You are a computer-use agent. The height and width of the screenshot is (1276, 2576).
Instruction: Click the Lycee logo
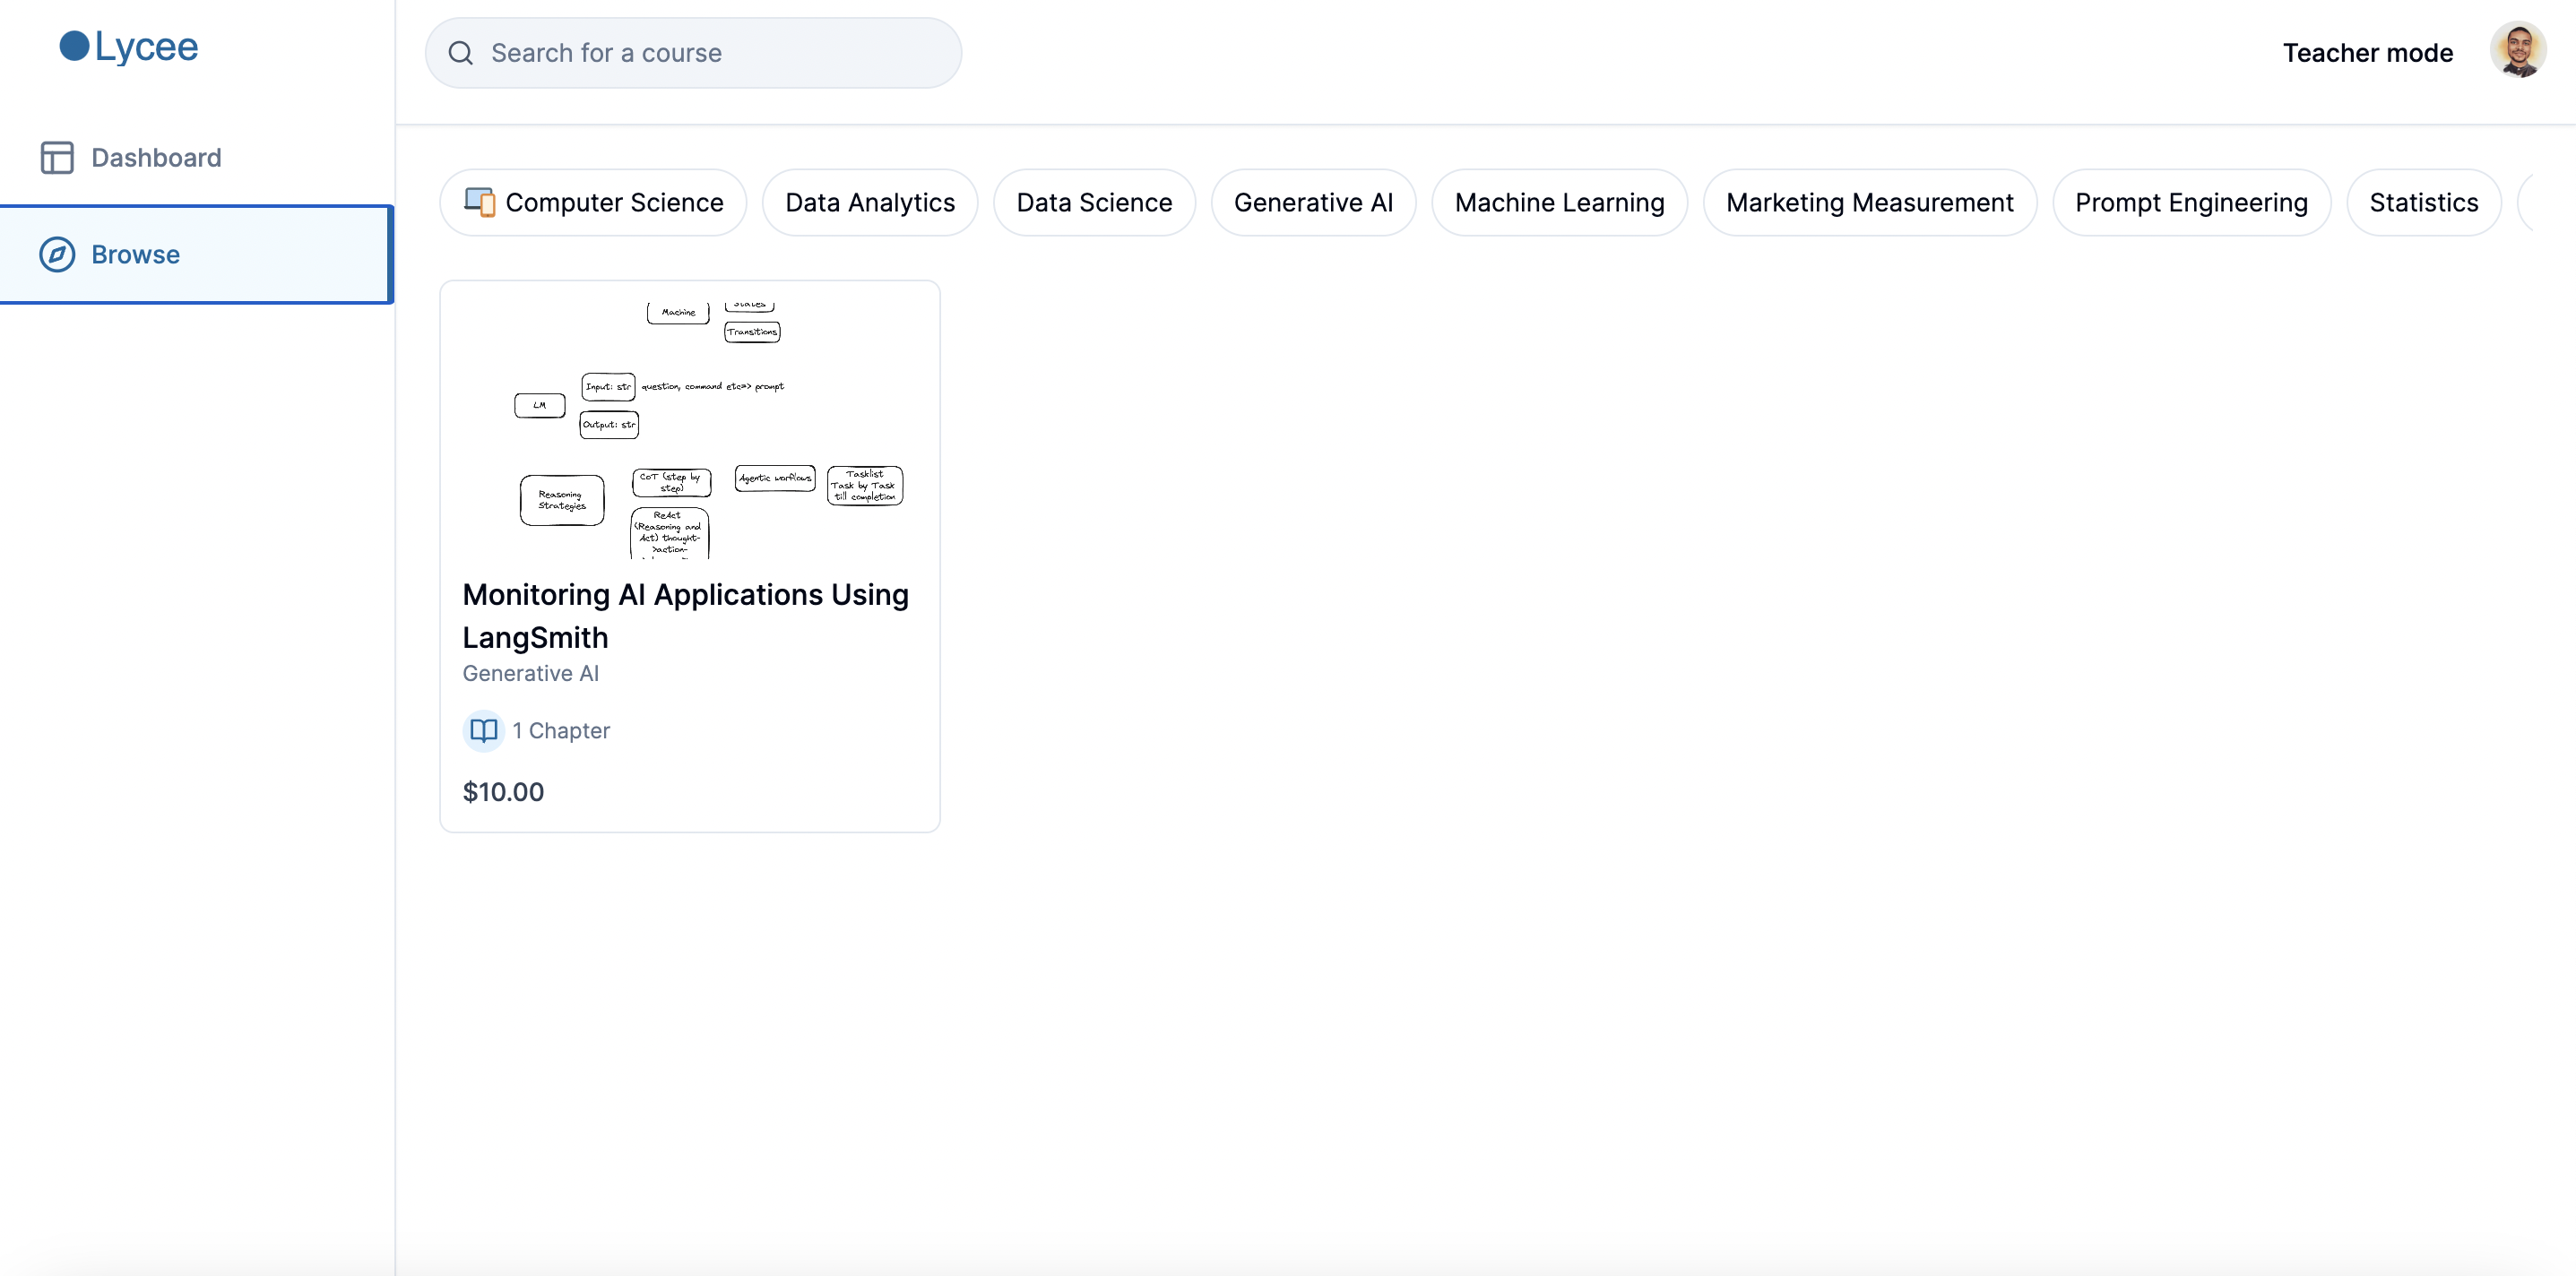(x=128, y=47)
